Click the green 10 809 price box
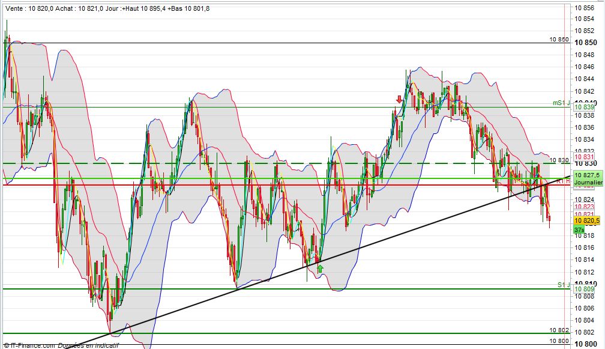This screenshot has height=349, width=605. (584, 289)
